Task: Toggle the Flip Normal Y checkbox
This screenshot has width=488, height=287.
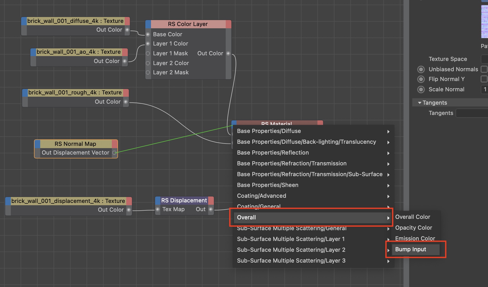Action: (484, 79)
